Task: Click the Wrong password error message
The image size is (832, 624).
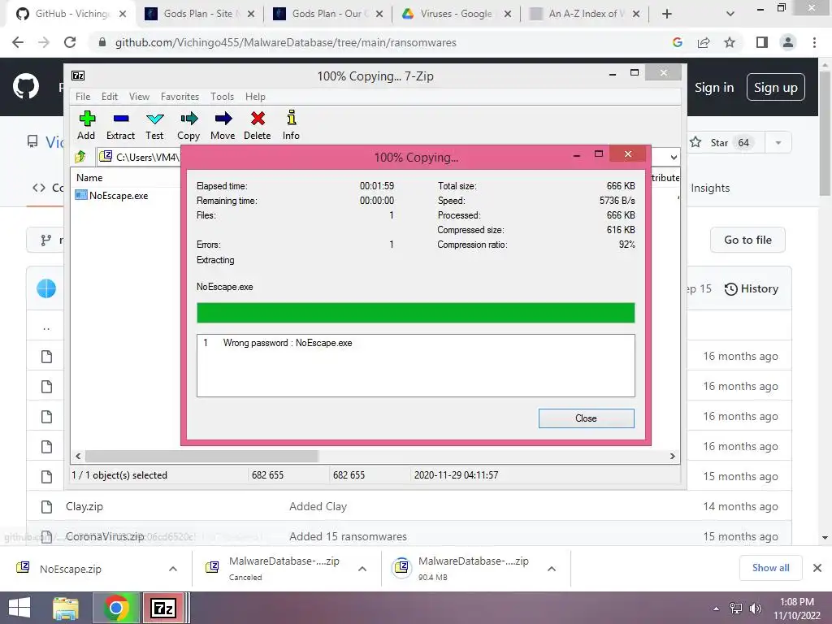Action: 287,343
